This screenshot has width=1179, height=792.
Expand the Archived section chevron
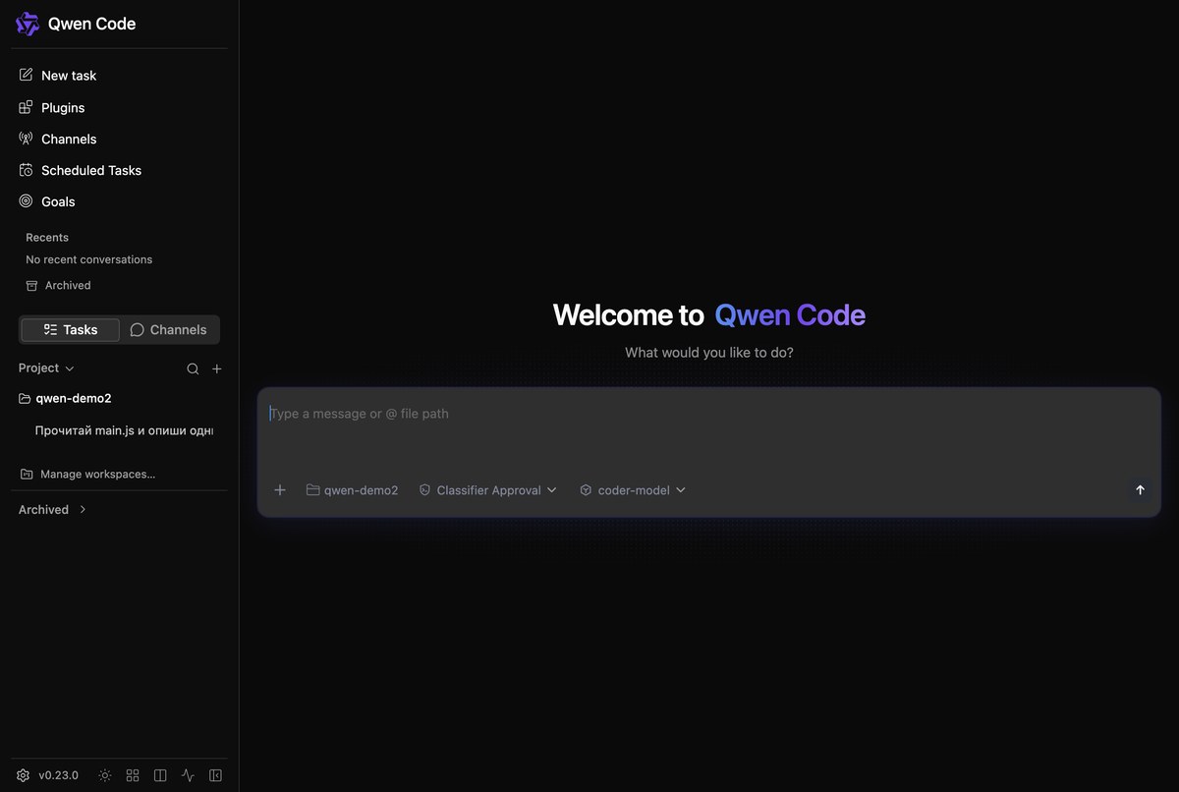tap(83, 510)
